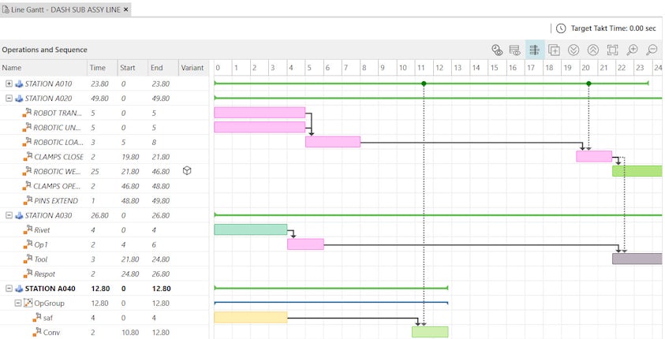665x339 pixels.
Task: Click the PINS EXTEND operation icon
Action: 27,200
